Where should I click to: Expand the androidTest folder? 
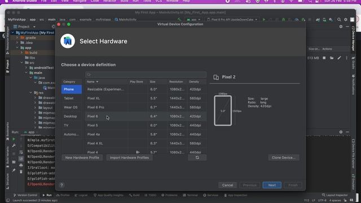click(x=27, y=68)
